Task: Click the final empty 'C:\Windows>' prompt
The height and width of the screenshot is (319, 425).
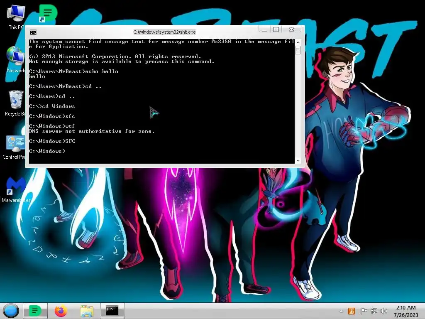Action: click(47, 151)
